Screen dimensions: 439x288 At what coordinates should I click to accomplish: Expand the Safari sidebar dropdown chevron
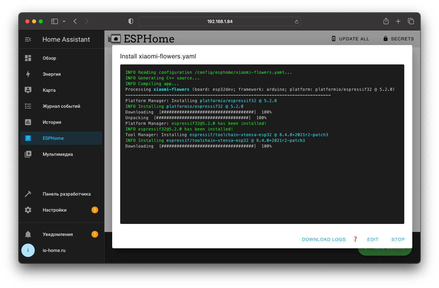[x=64, y=21]
